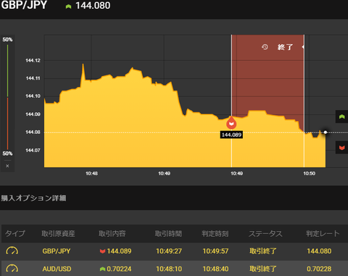Select the AUD/USD asset link in table
The width and height of the screenshot is (348, 276).
[x=57, y=269]
